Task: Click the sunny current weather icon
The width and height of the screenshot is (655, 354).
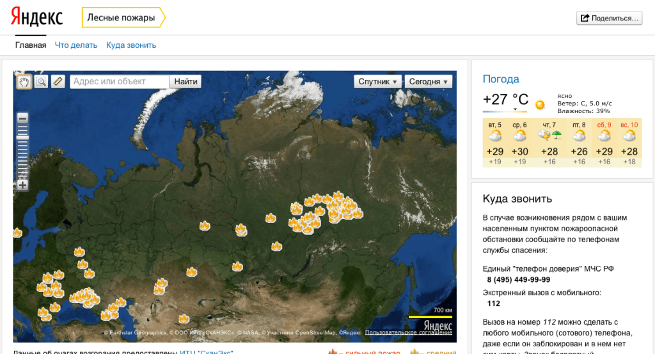Action: 541,104
